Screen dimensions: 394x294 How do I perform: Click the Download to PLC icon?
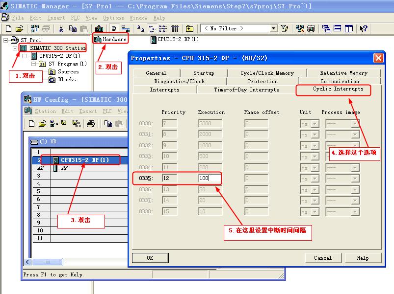pos(100,29)
